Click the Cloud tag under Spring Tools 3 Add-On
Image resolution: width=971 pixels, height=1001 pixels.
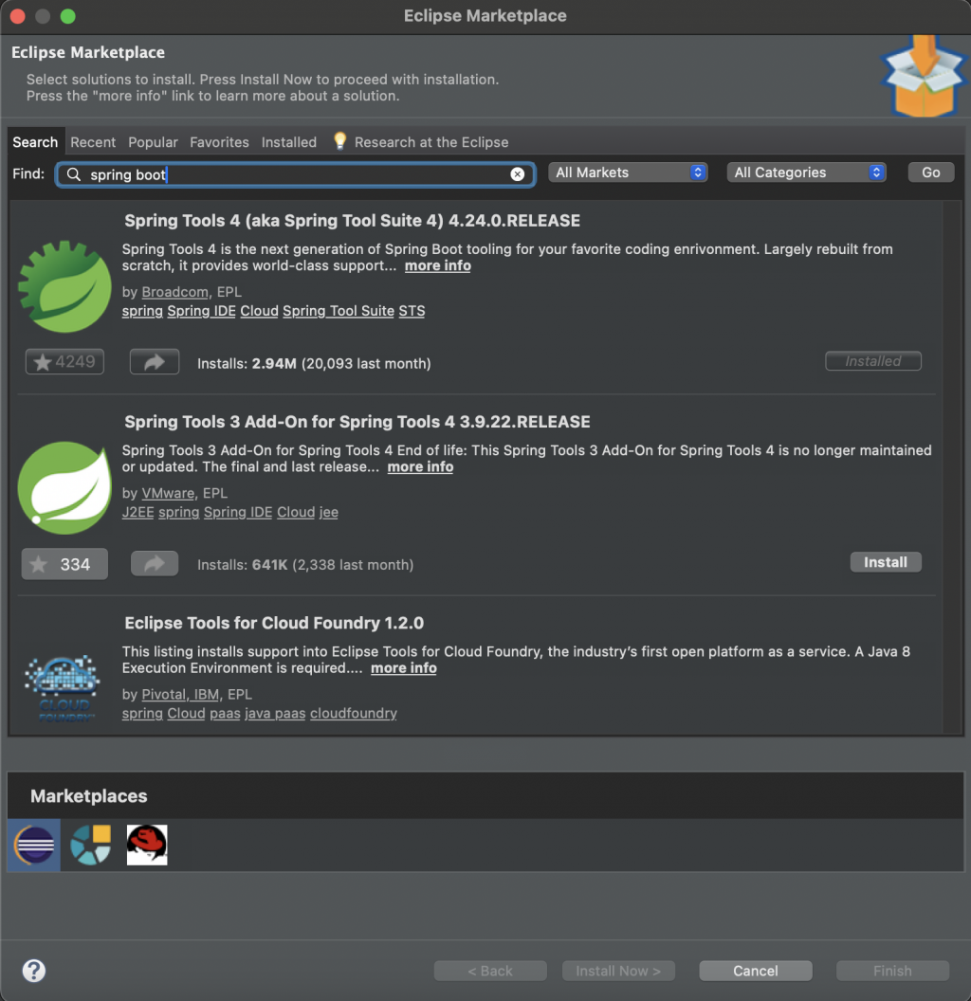(x=296, y=512)
